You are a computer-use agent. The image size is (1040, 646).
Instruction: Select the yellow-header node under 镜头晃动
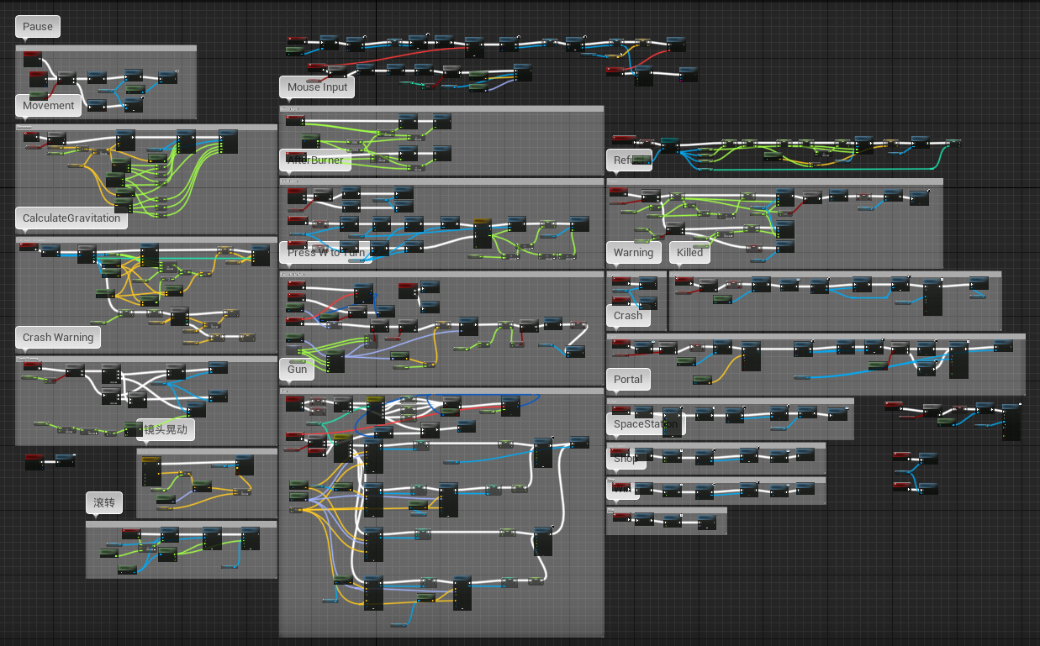point(151,470)
